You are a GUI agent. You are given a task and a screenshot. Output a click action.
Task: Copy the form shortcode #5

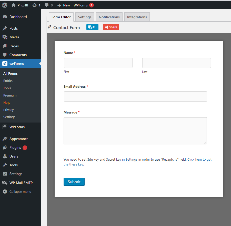[92, 27]
